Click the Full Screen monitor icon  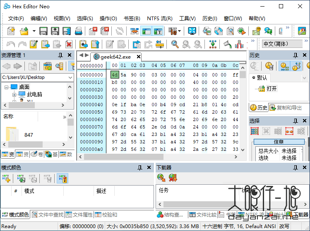click(x=192, y=31)
